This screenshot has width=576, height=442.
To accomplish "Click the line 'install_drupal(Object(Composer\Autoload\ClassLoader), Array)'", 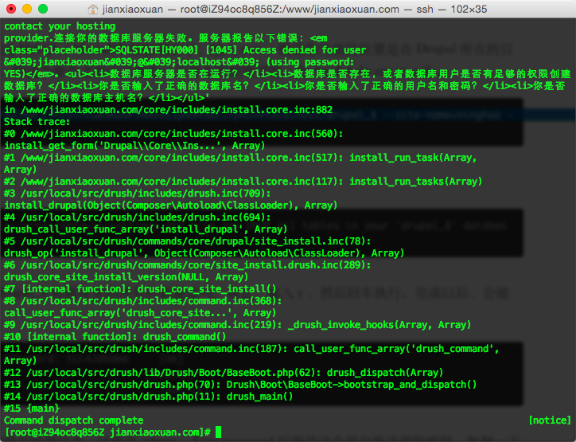I will 170,205.
